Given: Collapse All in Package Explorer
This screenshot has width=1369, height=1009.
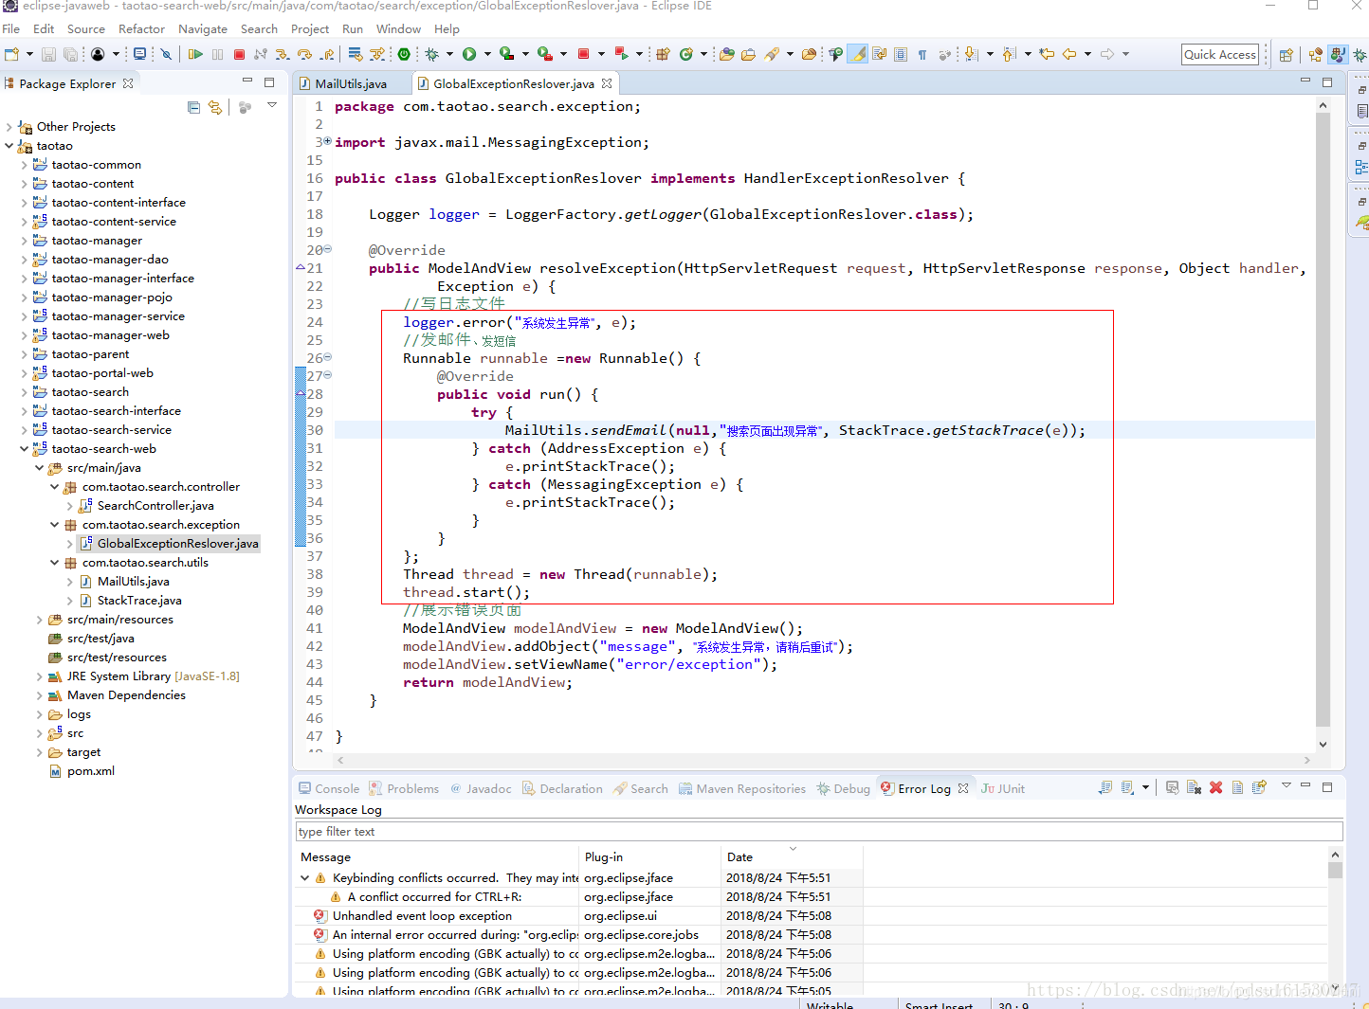Looking at the screenshot, I should 193,107.
